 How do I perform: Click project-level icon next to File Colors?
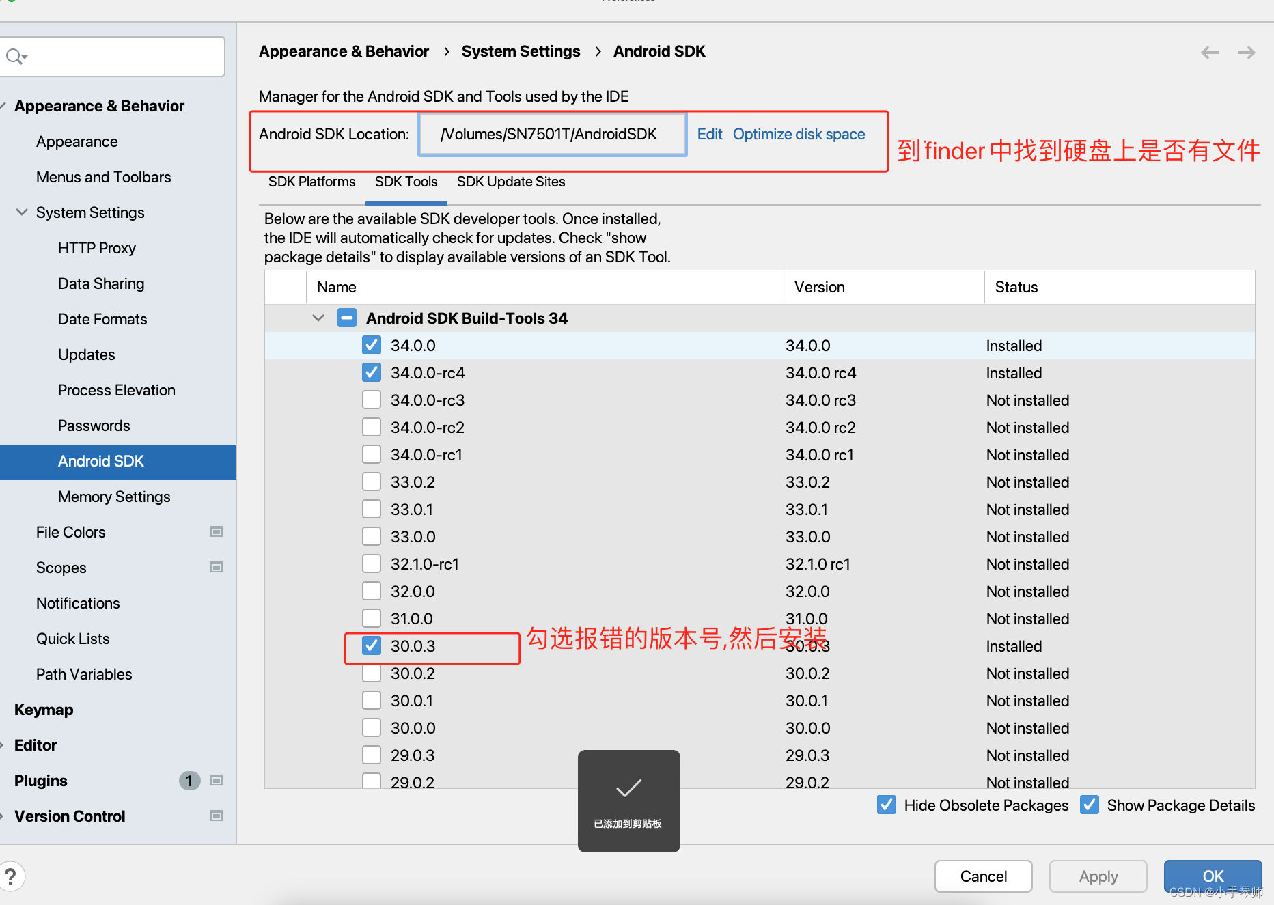click(217, 531)
